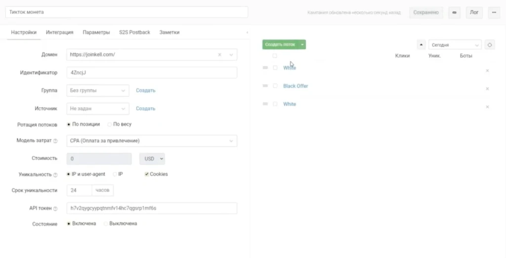Choose the IP-only uniqueness radio button
The image size is (506, 258).
coord(115,174)
